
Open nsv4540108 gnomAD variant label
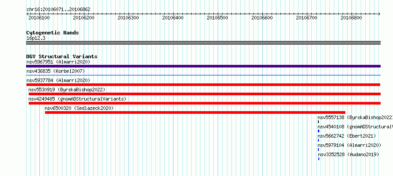355,127
